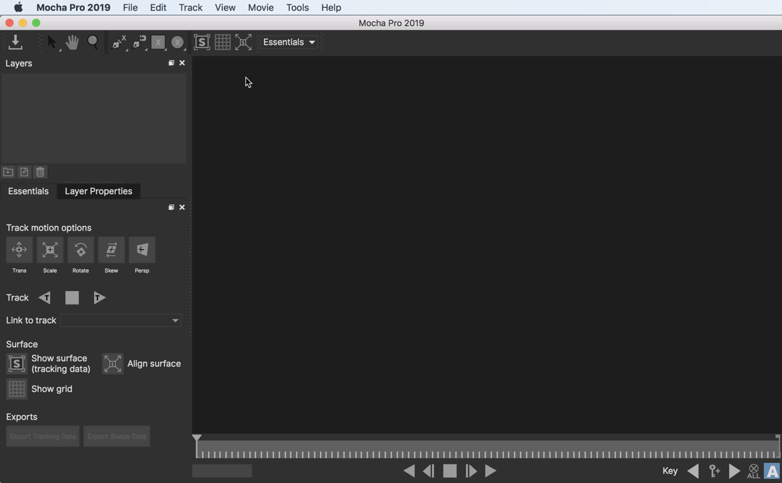Toggle Scale motion tracking option
Image resolution: width=782 pixels, height=483 pixels.
click(50, 250)
